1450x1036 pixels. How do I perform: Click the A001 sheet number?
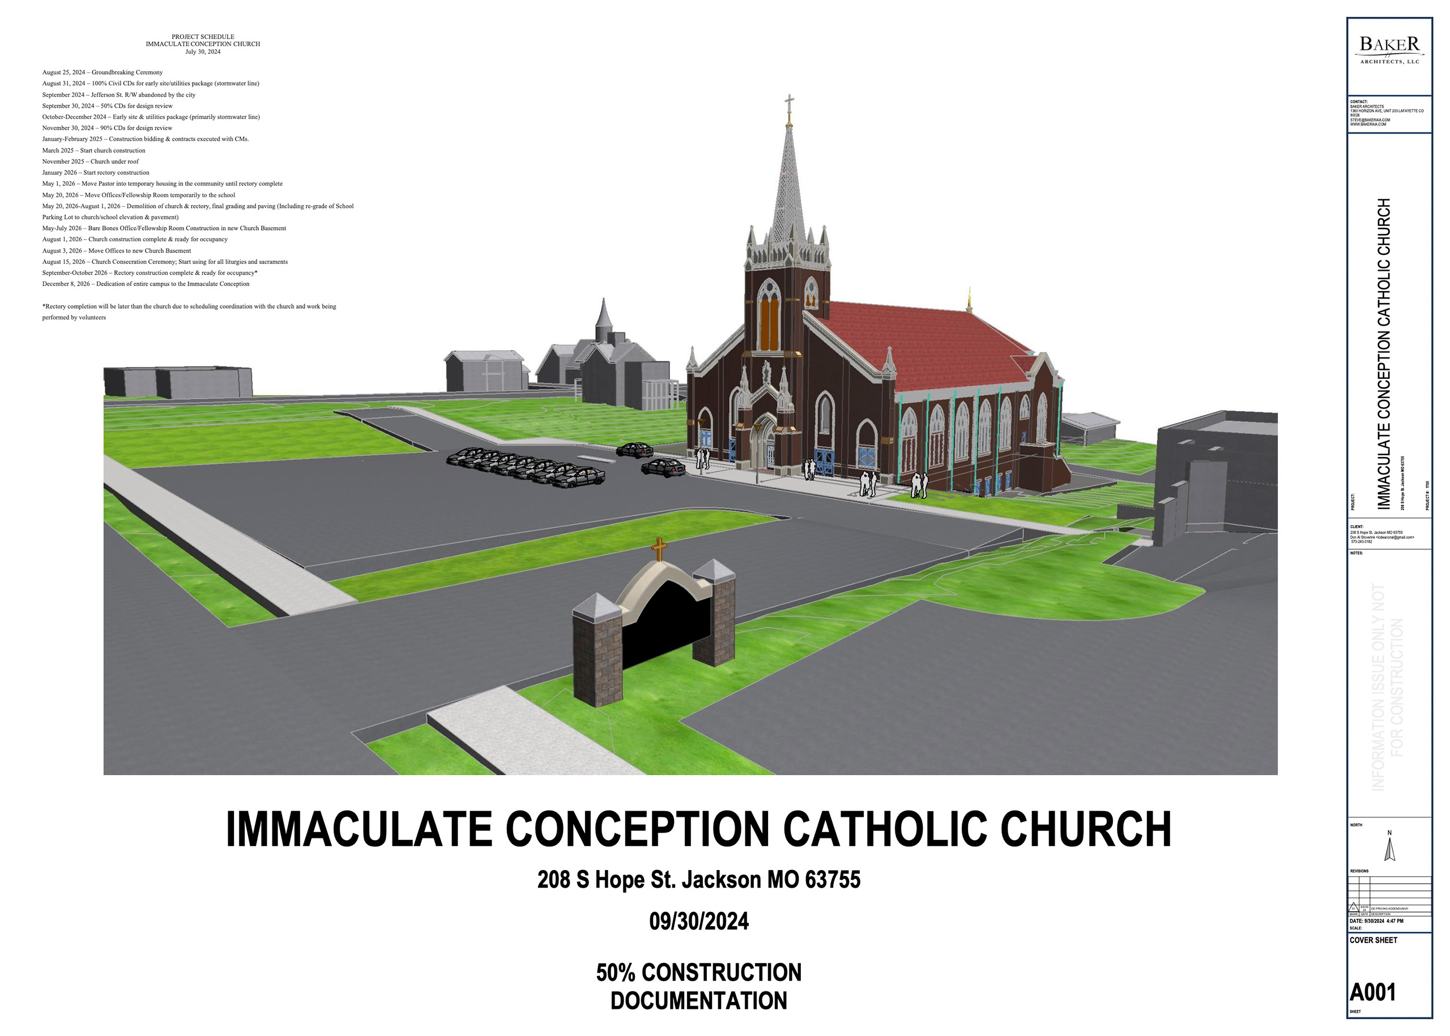pyautogui.click(x=1372, y=992)
